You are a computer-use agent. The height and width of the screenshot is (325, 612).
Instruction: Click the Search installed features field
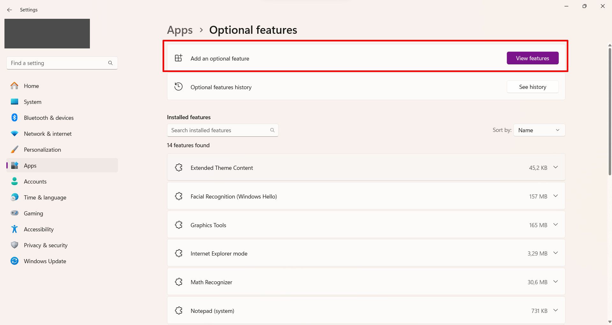pos(220,130)
